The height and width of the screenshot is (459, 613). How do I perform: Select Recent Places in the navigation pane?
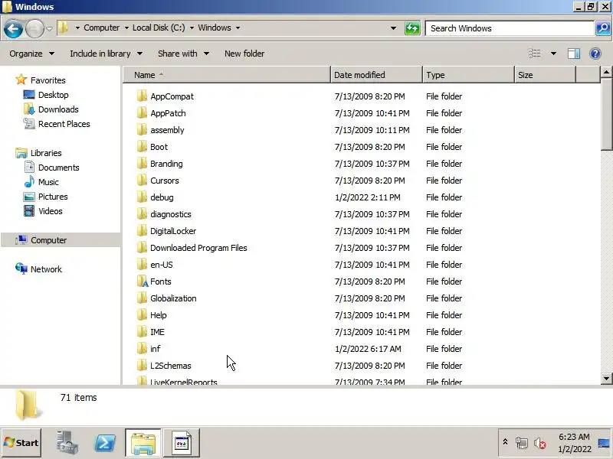tap(64, 124)
